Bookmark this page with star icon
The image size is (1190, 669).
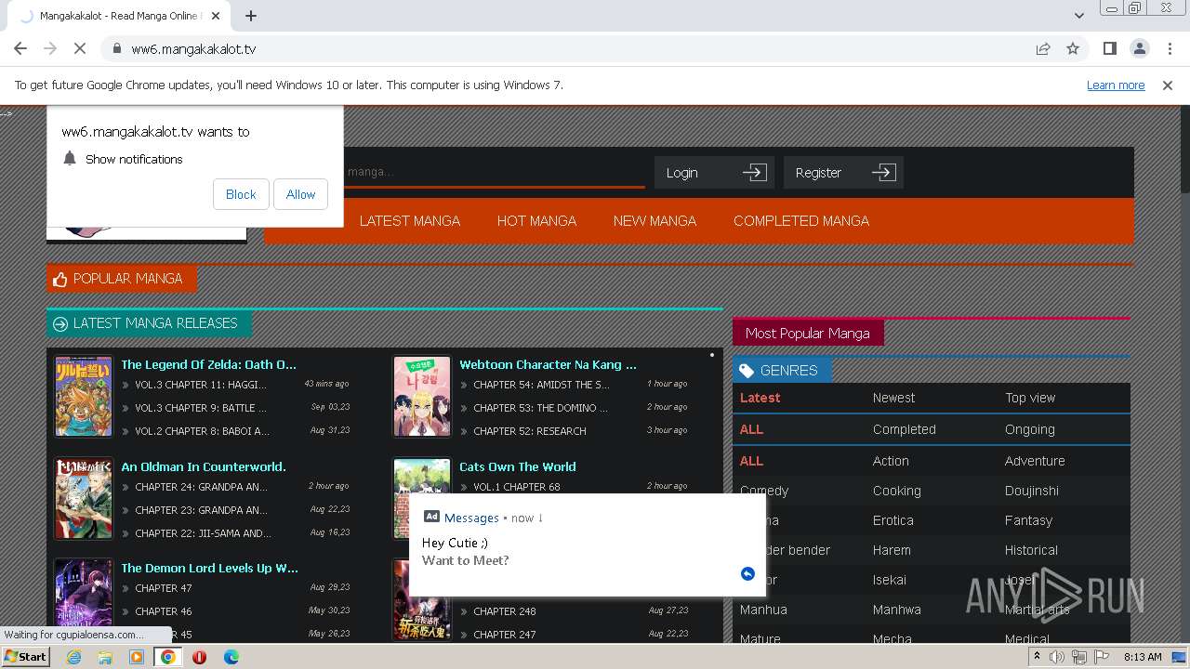[1073, 48]
